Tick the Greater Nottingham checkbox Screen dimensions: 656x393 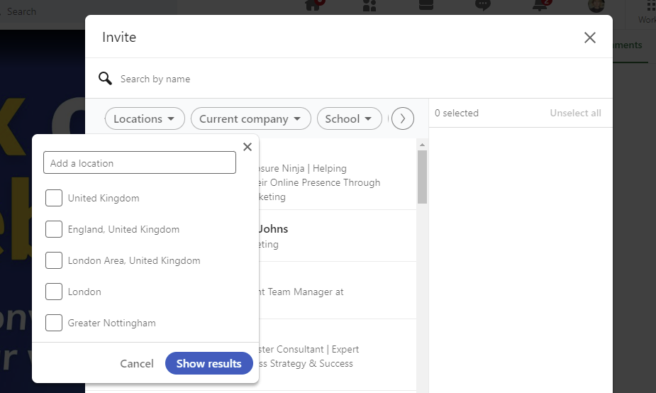point(54,323)
